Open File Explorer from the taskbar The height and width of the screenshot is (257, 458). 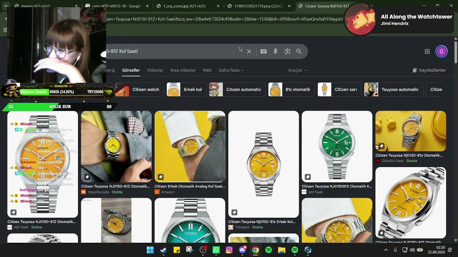pyautogui.click(x=282, y=250)
